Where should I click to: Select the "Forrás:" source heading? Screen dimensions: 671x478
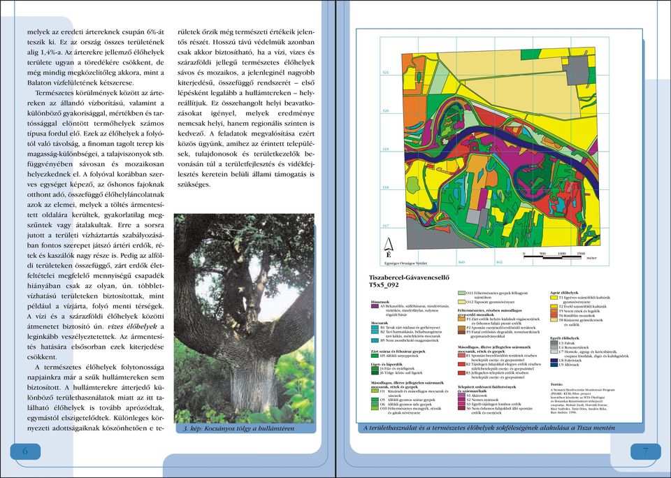tap(557, 385)
